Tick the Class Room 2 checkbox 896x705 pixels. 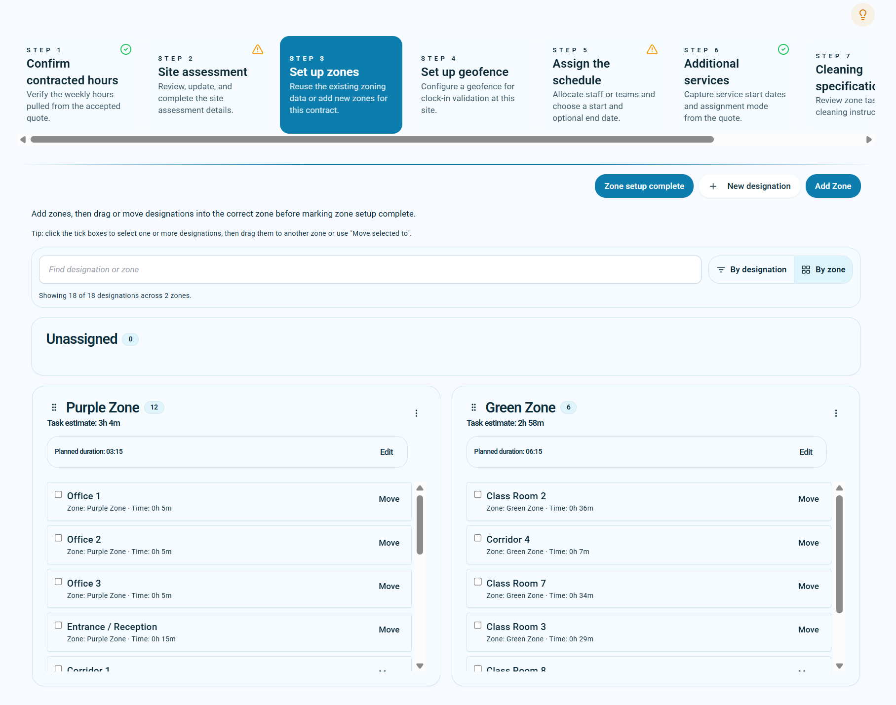click(x=478, y=494)
